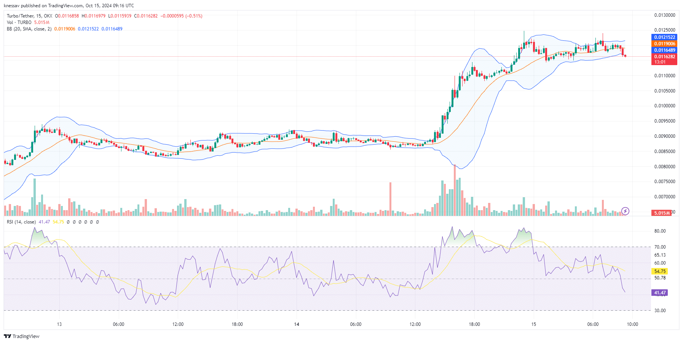Click date 15 on the time axis
Image resolution: width=683 pixels, height=343 pixels.
pos(534,324)
